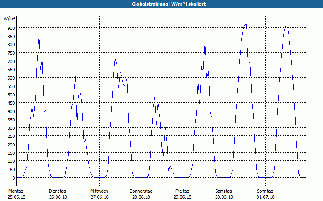This screenshot has height=201, width=323.
Task: Click the 700 y-axis value
Action: click(x=11, y=62)
